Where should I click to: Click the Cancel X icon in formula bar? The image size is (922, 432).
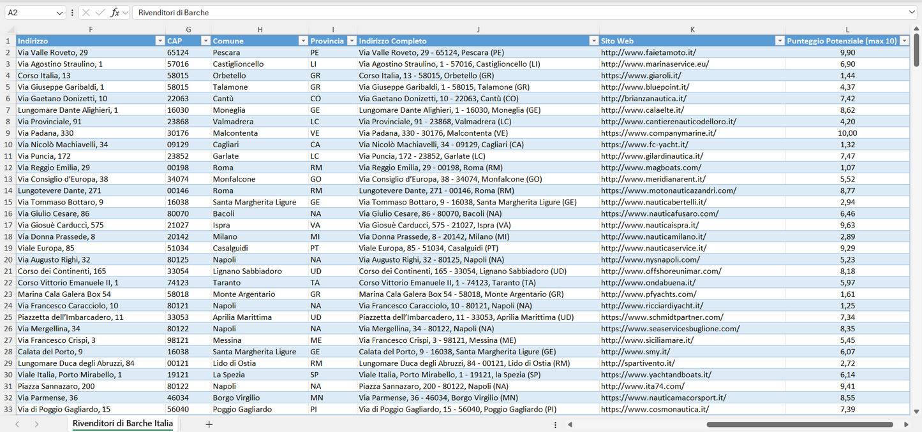tap(86, 13)
